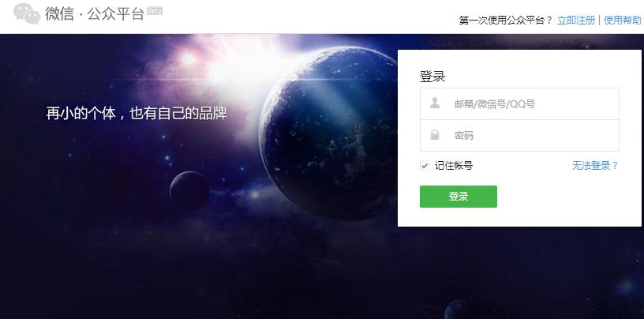Screen dimensions: 644x319
Task: Click the padlock icon in password field
Action: tap(435, 134)
